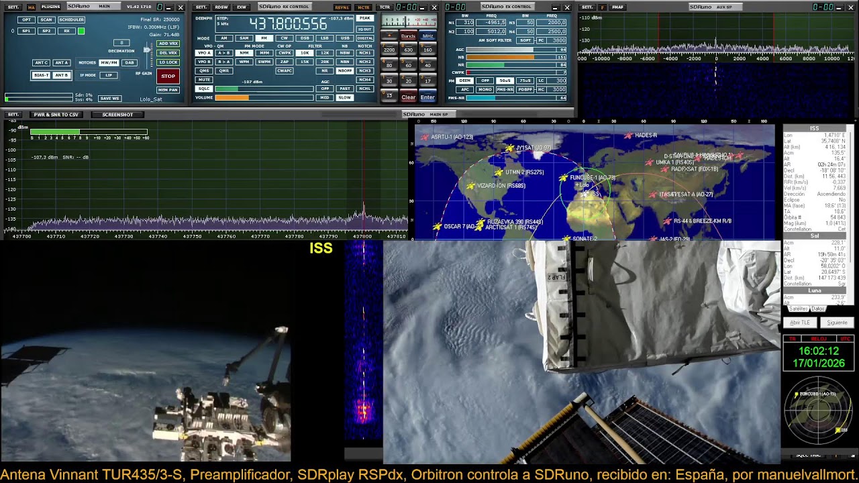Open SETT. in AUX SP window
The image size is (859, 483).
coord(587,7)
